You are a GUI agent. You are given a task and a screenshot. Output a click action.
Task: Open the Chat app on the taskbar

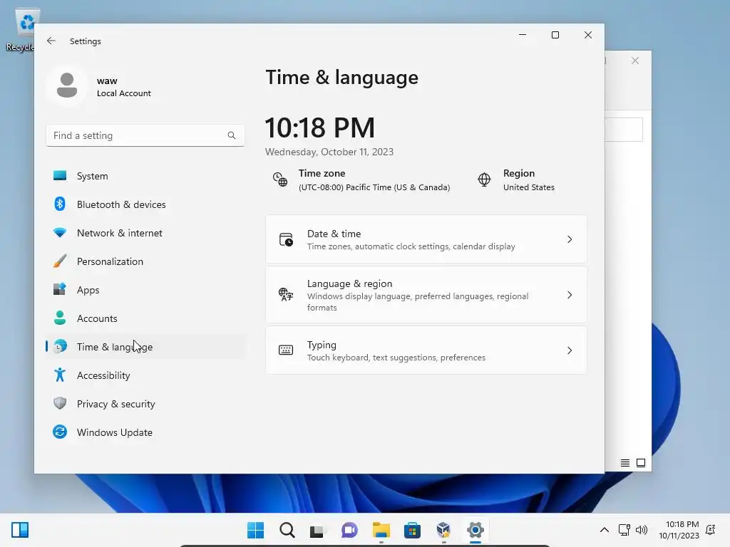(349, 530)
